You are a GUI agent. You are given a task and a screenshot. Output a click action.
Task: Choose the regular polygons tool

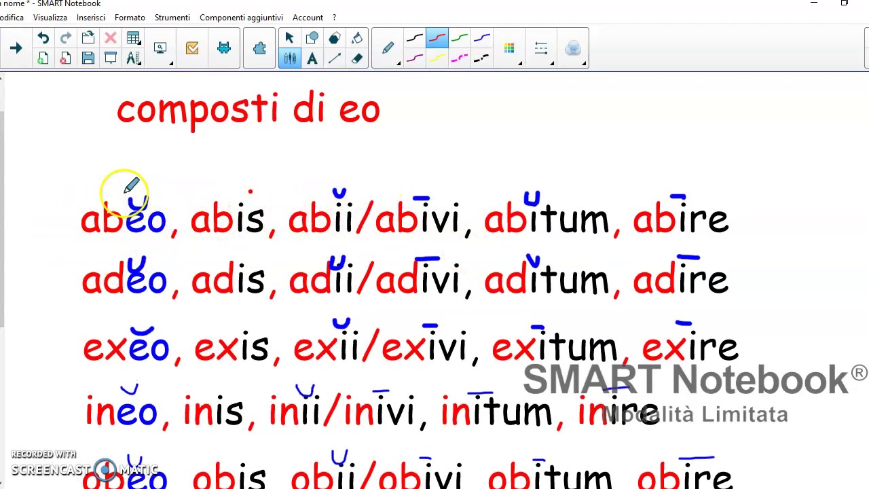[x=335, y=38]
